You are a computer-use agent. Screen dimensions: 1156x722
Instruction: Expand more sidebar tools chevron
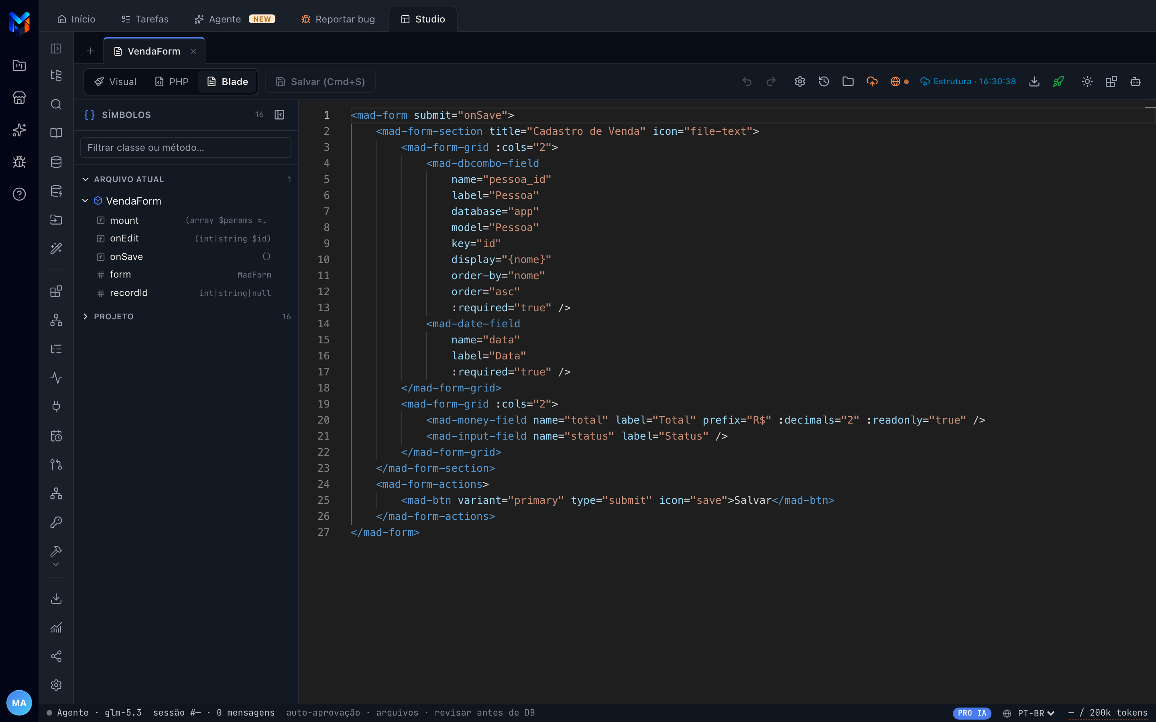pyautogui.click(x=56, y=564)
